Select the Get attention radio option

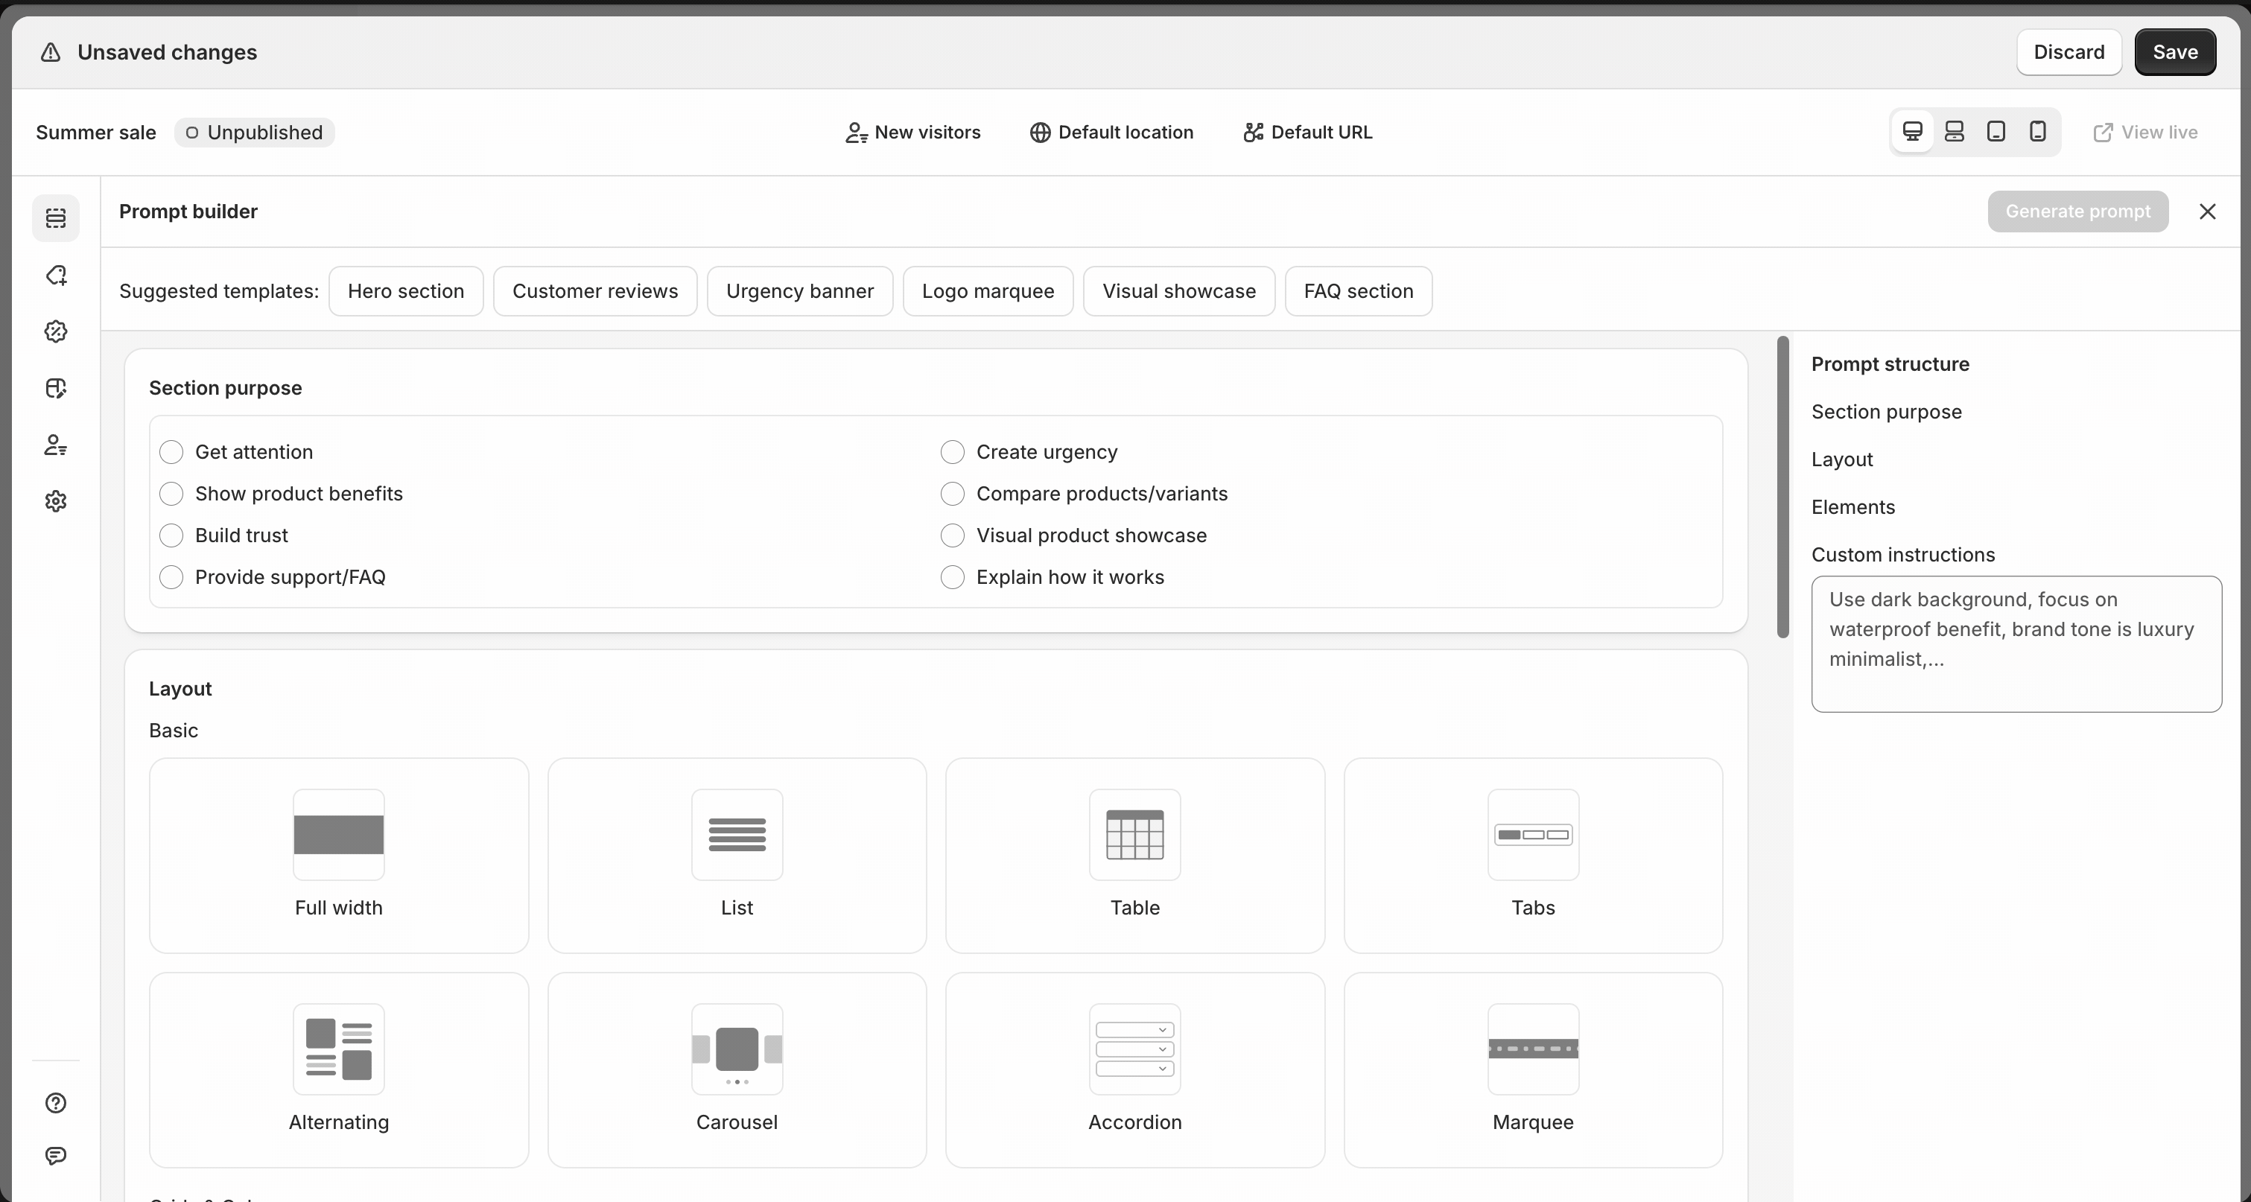171,453
